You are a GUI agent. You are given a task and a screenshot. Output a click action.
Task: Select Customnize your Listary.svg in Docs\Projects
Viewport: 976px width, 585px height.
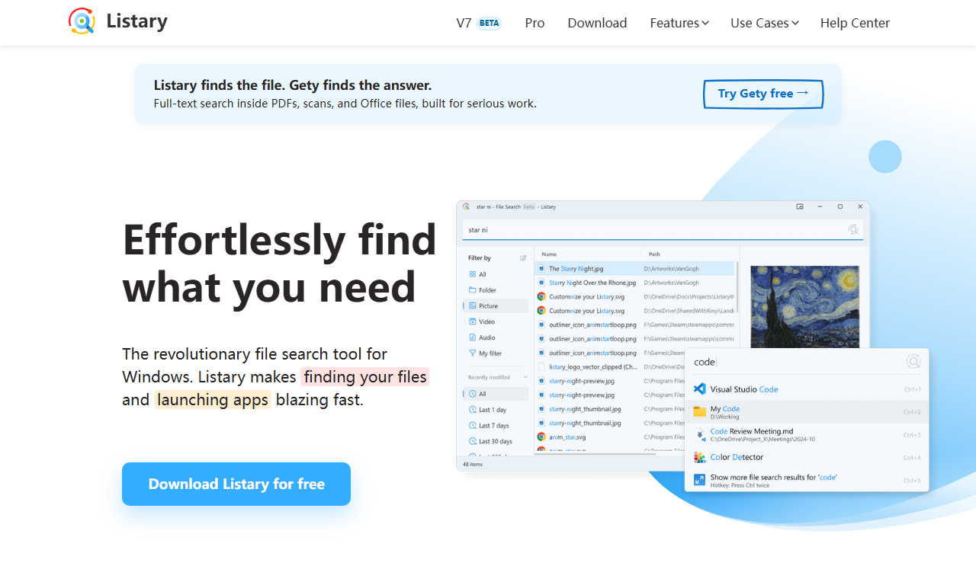tap(634, 296)
